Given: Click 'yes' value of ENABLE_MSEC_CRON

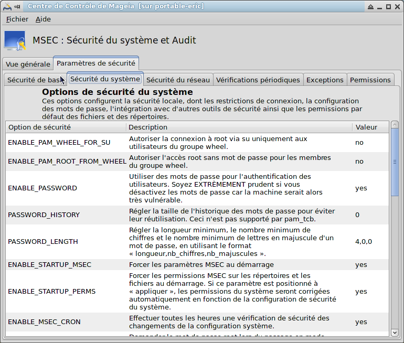Looking at the screenshot, I should [x=361, y=322].
